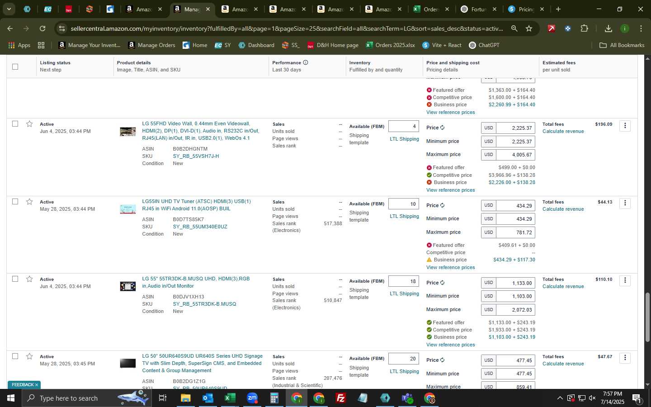Screen dimensions: 651x407
Task: Reload the Seller Central page
Action: tap(42, 28)
